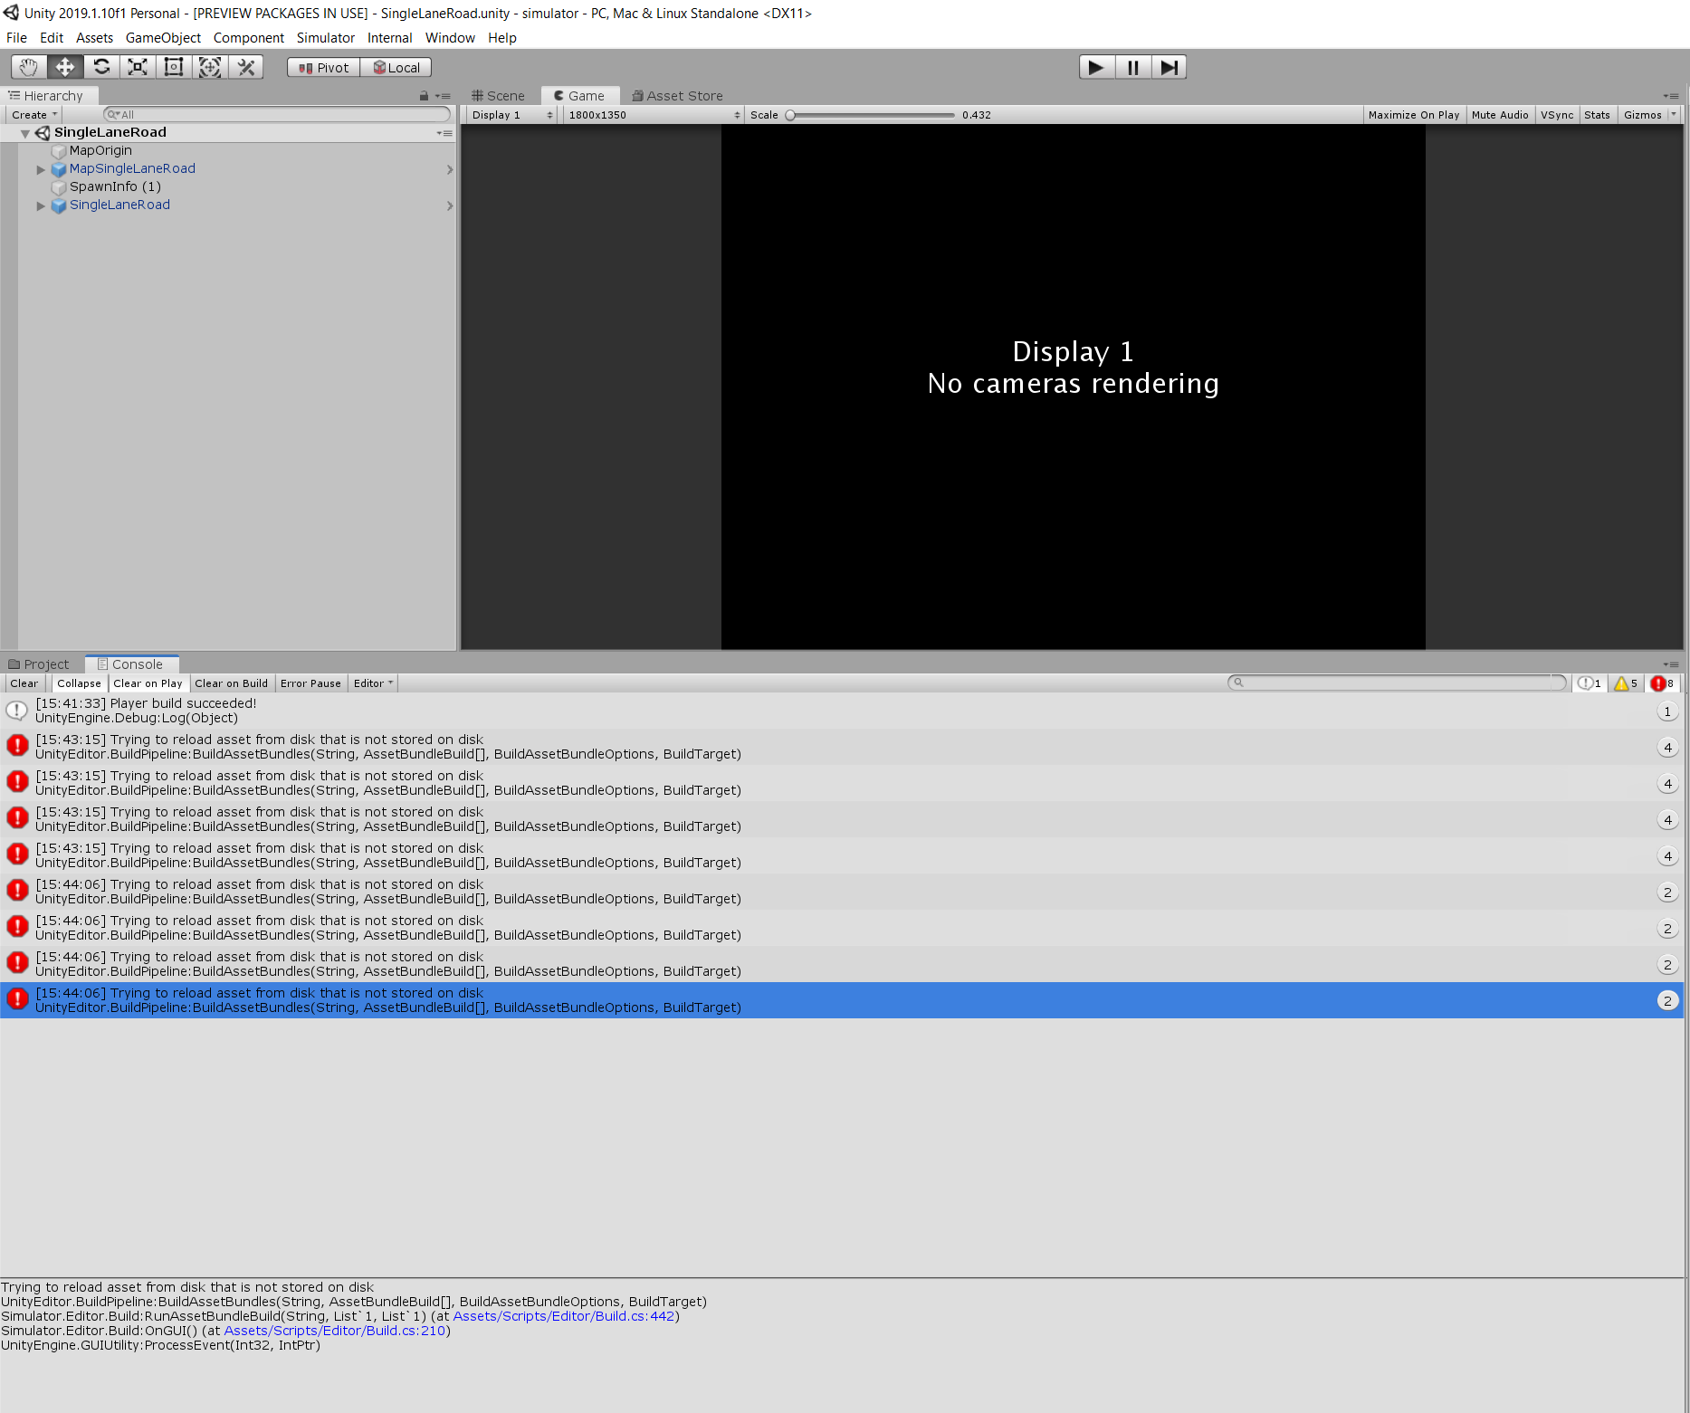Select the Hand tool in the toolbar
Viewport: 1690px width, 1413px height.
click(x=27, y=66)
